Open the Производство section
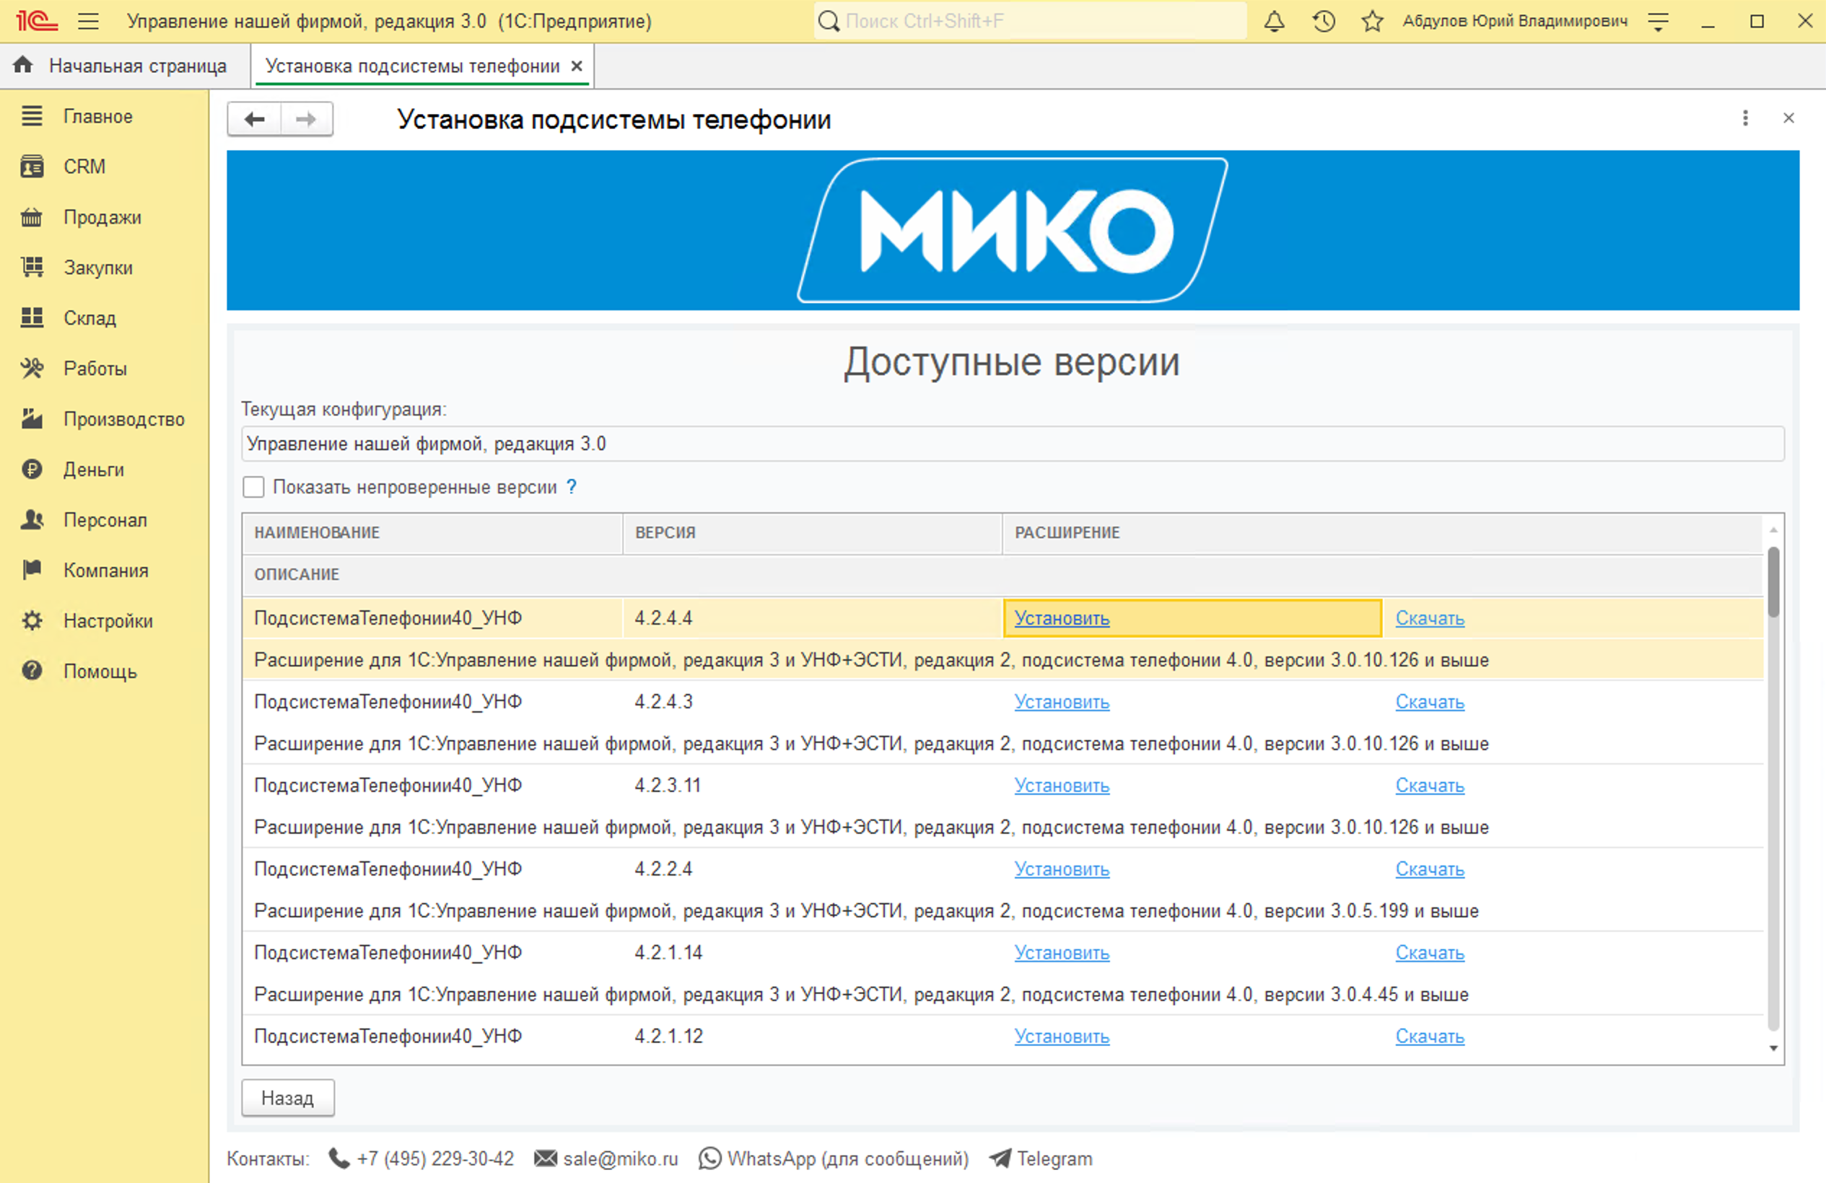The height and width of the screenshot is (1183, 1826). coord(123,418)
